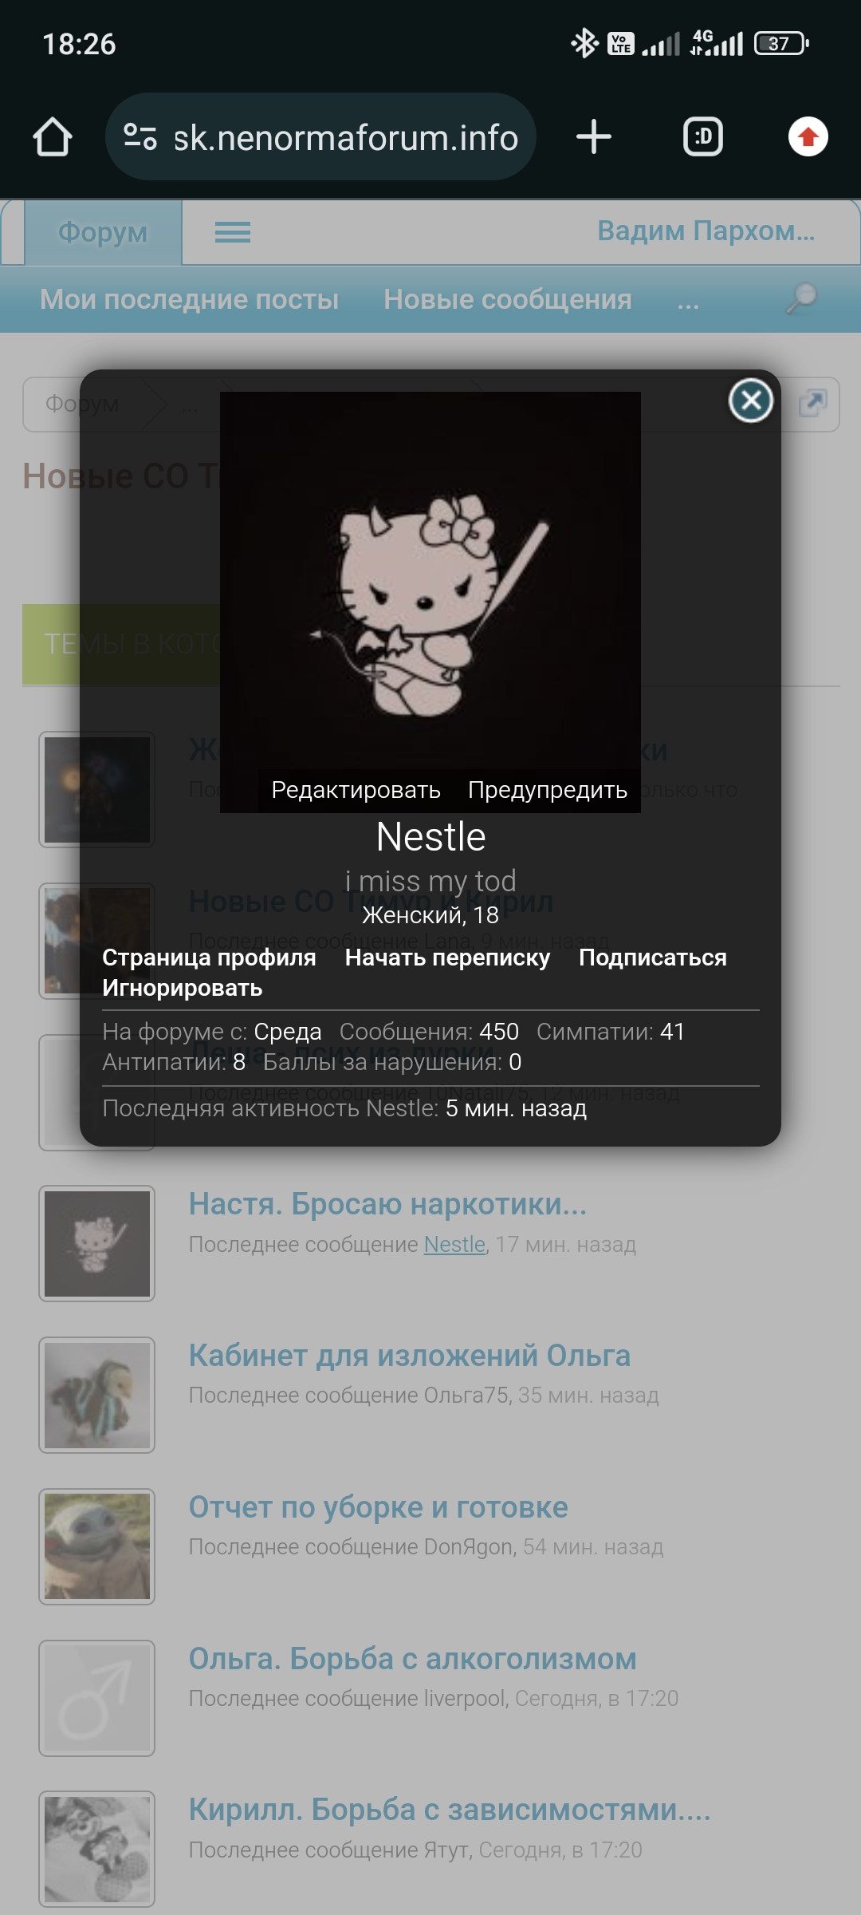Click Подписаться on Nestle profile

653,958
